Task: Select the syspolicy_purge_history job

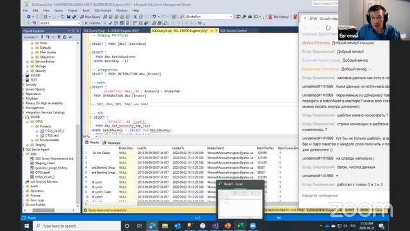Action: click(x=51, y=168)
